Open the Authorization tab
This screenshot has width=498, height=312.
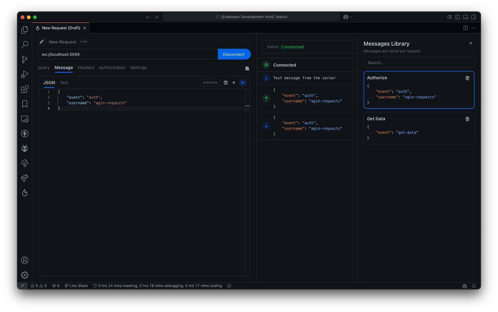tap(112, 68)
